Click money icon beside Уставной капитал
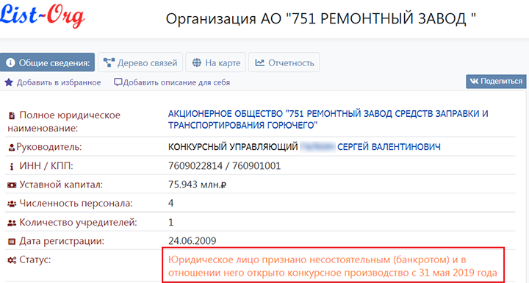This screenshot has width=529, height=283. click(x=12, y=185)
